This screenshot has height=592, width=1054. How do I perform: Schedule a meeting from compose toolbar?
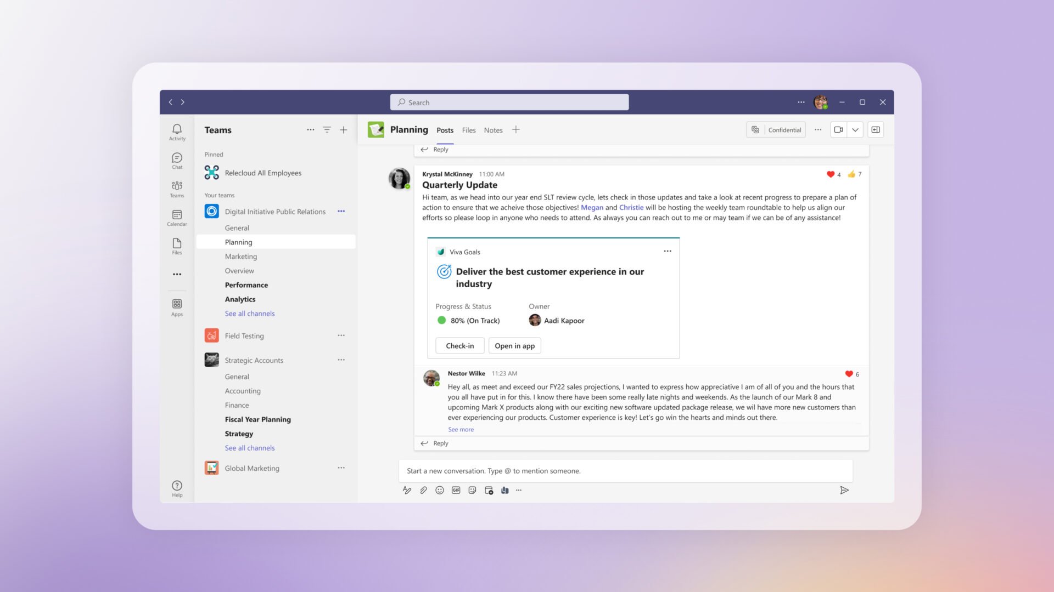click(x=489, y=490)
